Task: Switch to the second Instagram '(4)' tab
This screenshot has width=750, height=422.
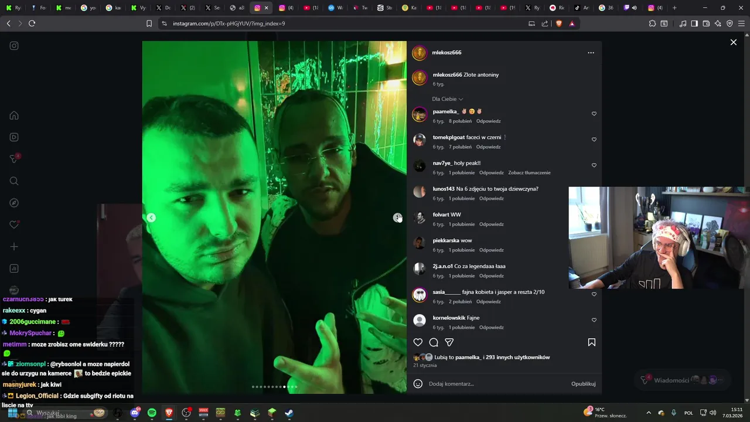Action: point(286,8)
